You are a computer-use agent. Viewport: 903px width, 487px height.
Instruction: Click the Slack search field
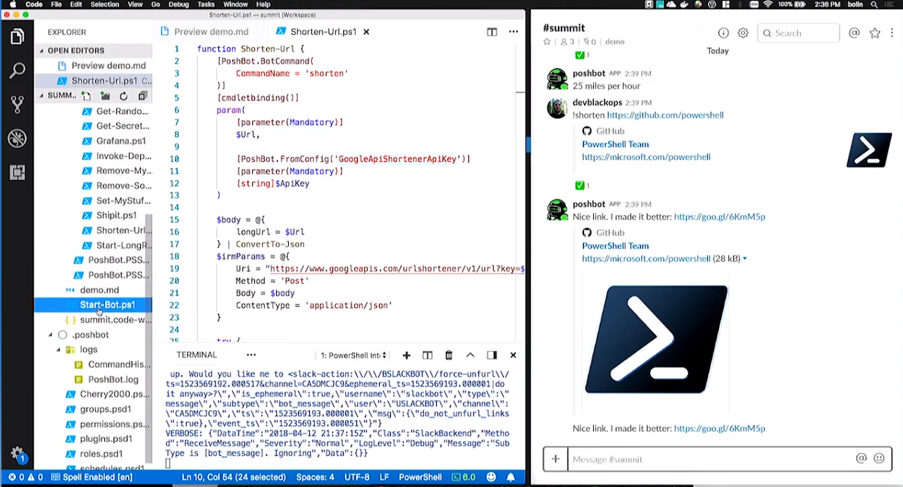click(799, 33)
